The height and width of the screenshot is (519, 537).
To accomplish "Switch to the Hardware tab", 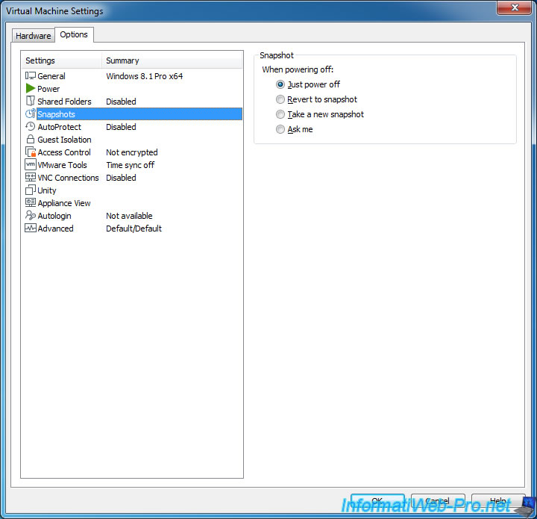I will (34, 36).
